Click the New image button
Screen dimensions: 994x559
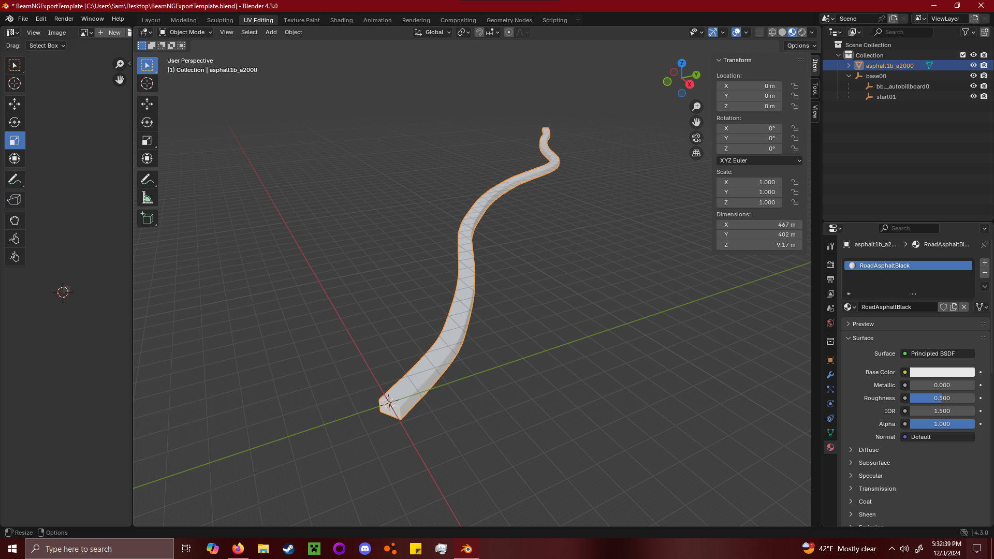click(109, 33)
